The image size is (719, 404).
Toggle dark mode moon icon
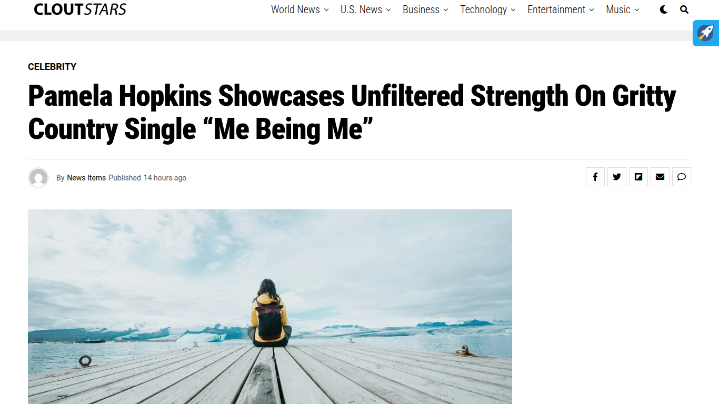coord(664,9)
